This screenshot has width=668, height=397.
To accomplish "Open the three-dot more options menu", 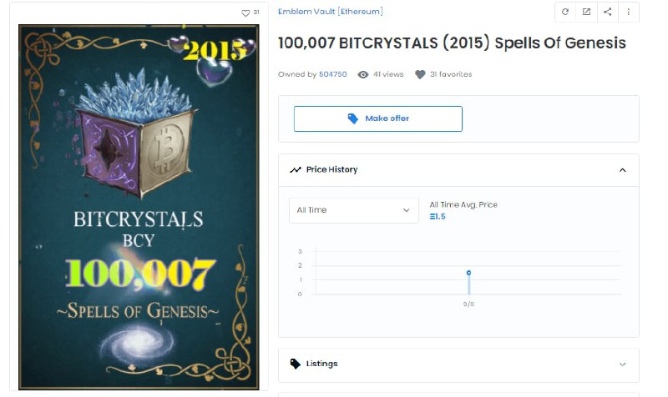I will pyautogui.click(x=629, y=12).
